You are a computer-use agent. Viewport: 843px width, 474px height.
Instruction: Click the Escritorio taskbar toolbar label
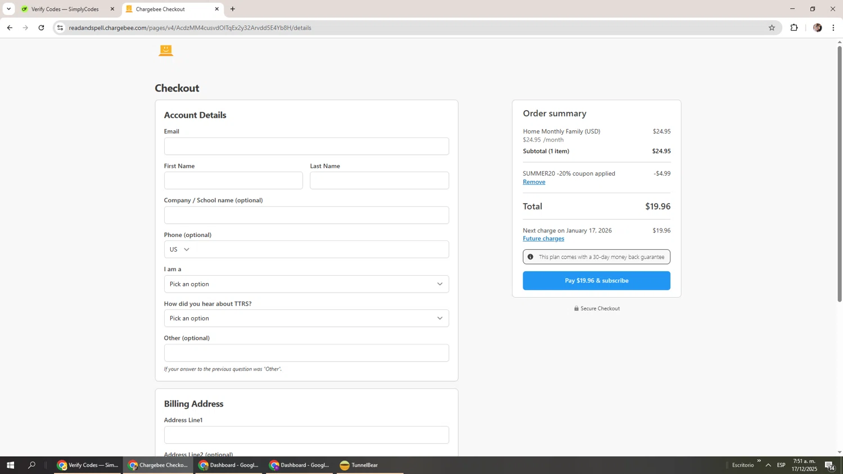tap(743, 465)
